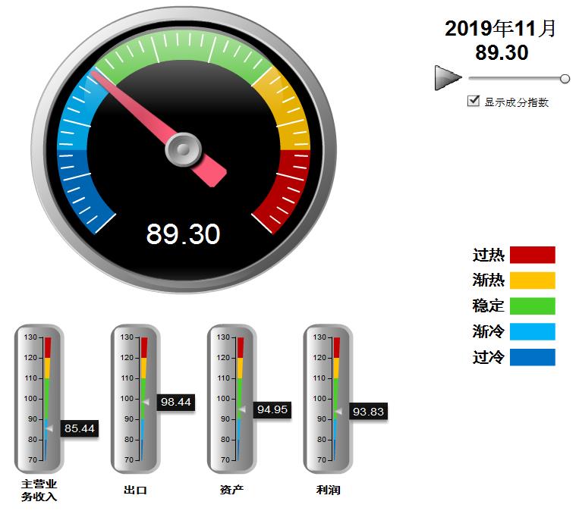Image resolution: width=579 pixels, height=511 pixels.
Task: Click the yellow 渐热 legend swatch
Action: (x=532, y=281)
